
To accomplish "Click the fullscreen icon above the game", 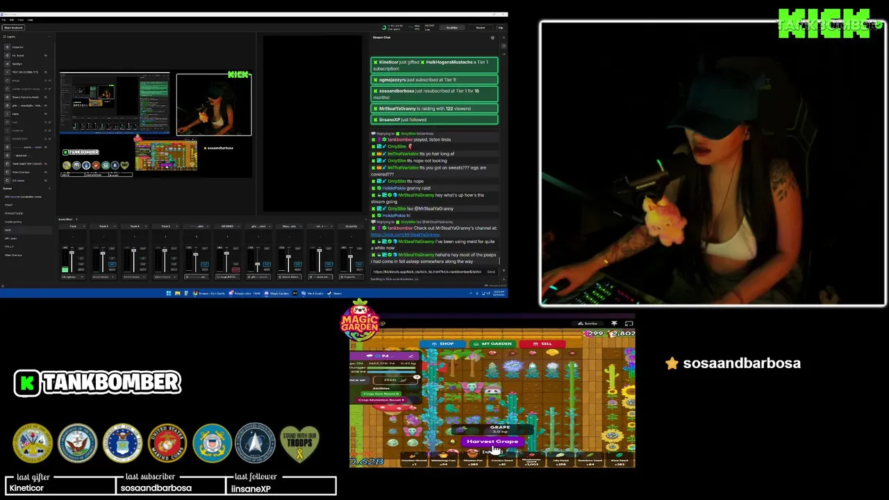I will pos(629,324).
